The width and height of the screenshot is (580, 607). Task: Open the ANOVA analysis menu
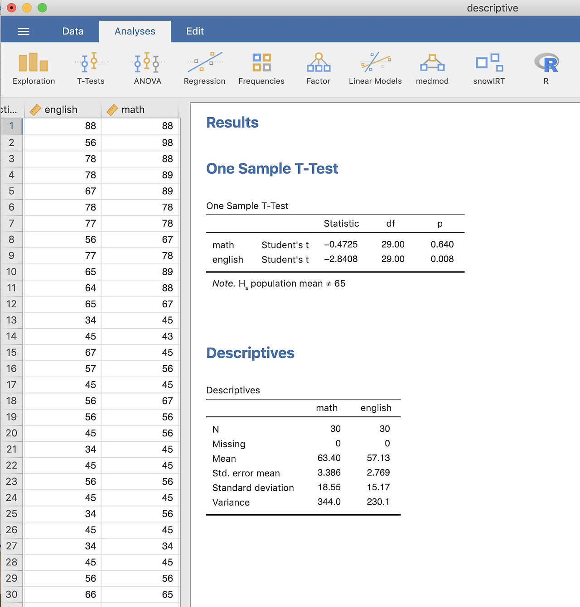tap(148, 69)
